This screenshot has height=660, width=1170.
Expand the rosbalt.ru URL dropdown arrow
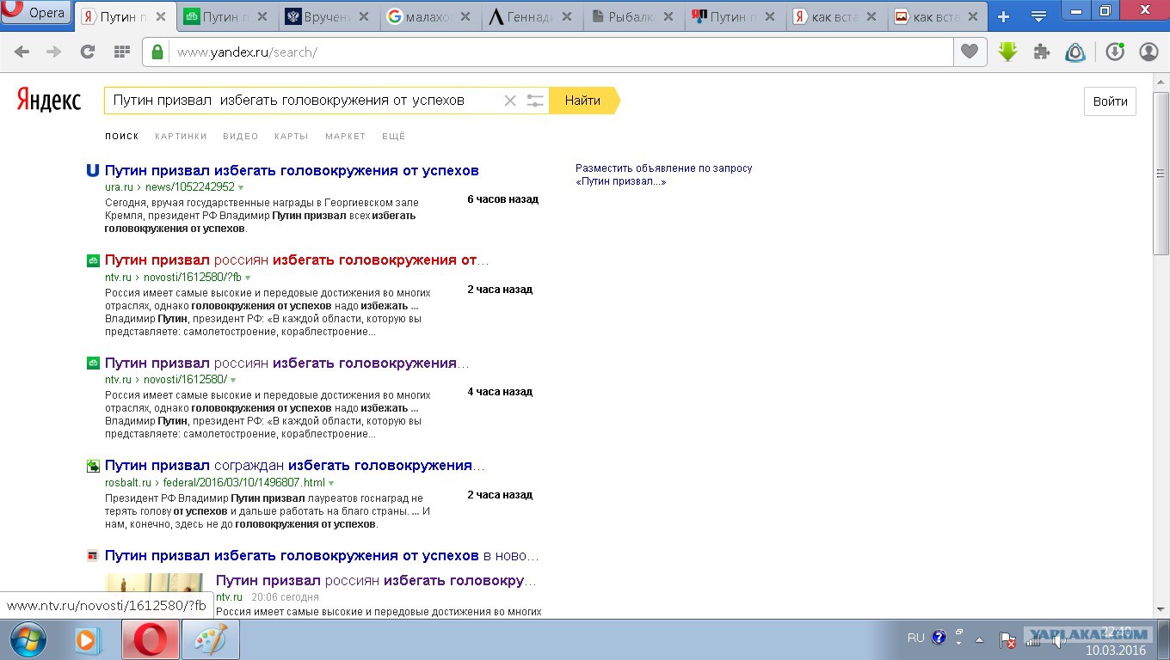tap(331, 483)
